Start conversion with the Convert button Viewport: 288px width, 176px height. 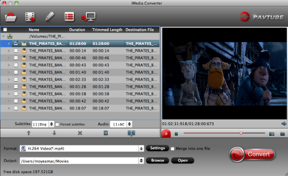(x=252, y=154)
